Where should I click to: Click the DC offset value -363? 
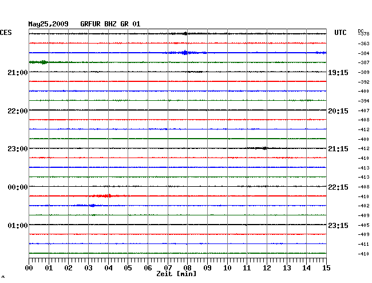(x=363, y=44)
